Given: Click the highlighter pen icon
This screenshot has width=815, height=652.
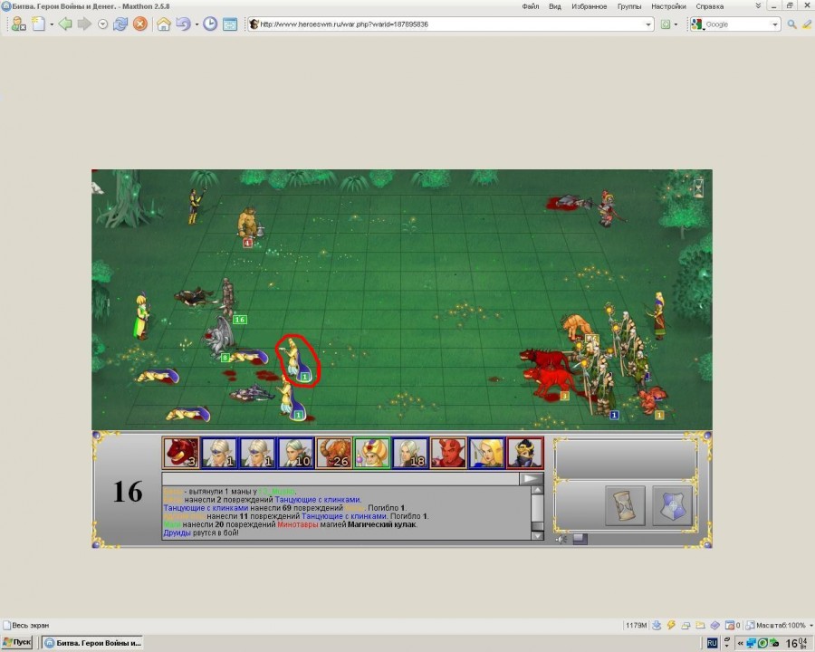Looking at the screenshot, I should pos(807,24).
